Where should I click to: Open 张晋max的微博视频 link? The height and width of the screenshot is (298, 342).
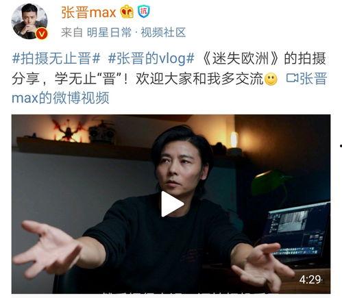[x=169, y=88]
